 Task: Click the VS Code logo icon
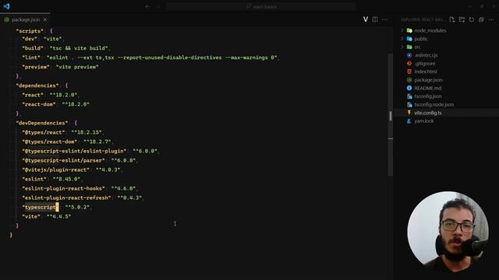pyautogui.click(x=6, y=6)
